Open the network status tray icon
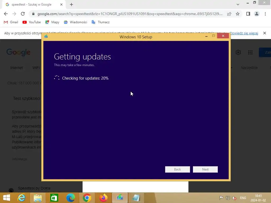 coord(228,198)
